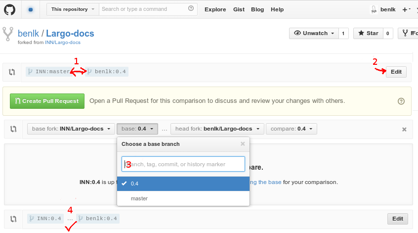Click the Fork button
This screenshot has width=418, height=233.
point(408,33)
